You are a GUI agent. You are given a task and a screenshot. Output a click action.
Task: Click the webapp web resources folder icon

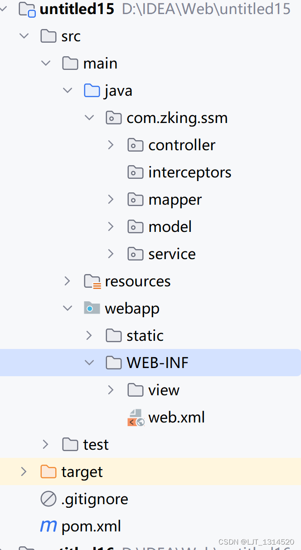point(92,308)
